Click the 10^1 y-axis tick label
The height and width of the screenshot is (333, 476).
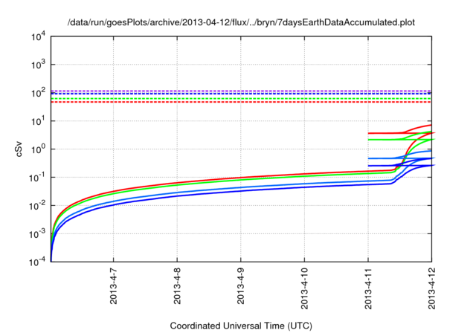(x=39, y=121)
